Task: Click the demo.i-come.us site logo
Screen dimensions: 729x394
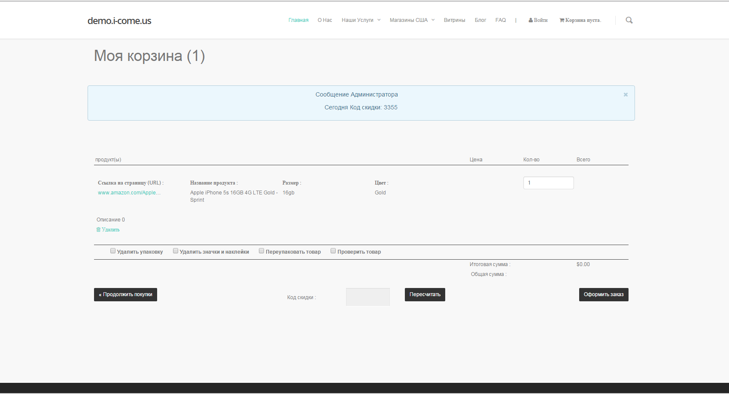Action: [119, 21]
